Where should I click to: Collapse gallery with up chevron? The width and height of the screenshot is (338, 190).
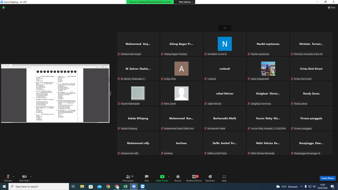point(224,28)
